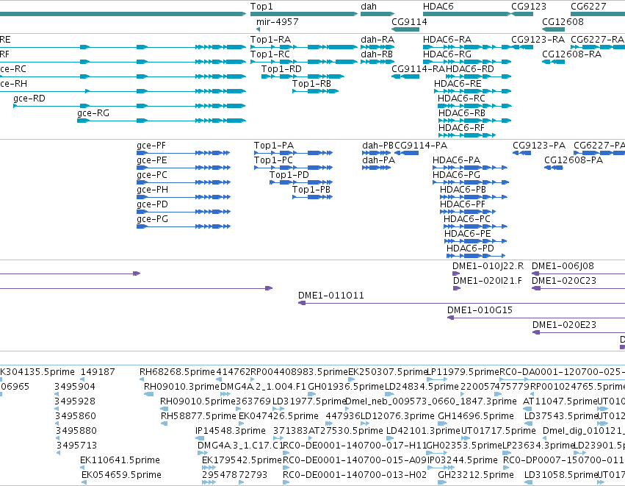The width and height of the screenshot is (625, 486).
Task: Select the EK110641.5prime EST label
Action: click(x=120, y=460)
